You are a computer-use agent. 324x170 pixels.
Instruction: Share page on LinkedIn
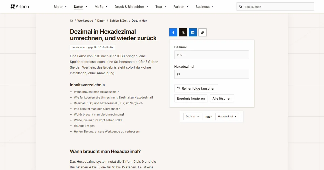click(193, 32)
